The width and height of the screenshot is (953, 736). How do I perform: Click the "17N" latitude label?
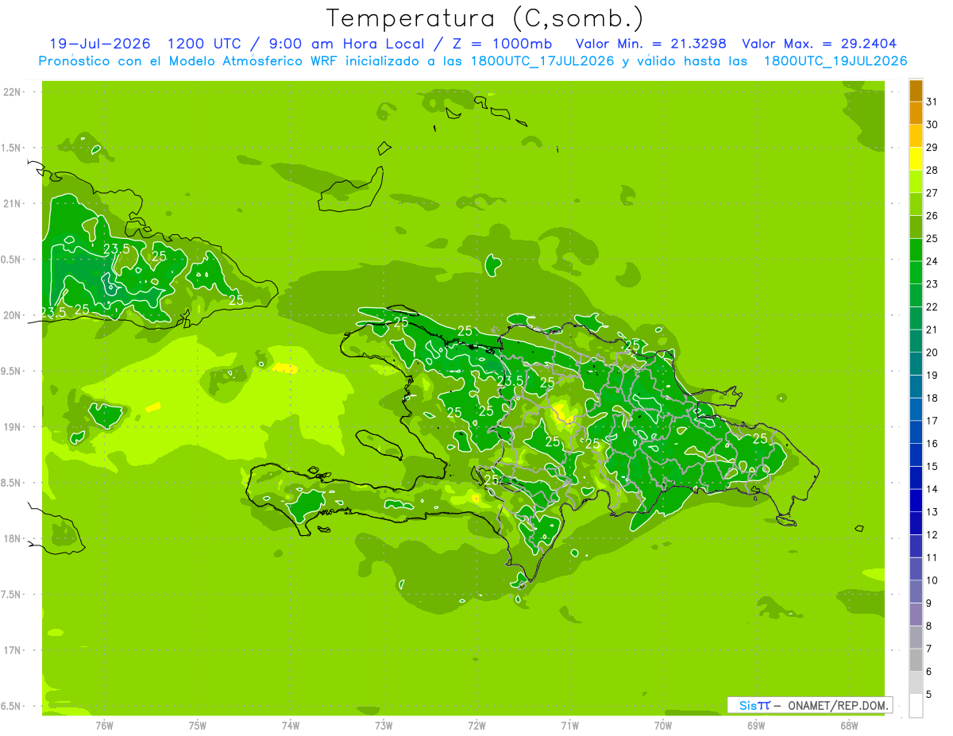[x=12, y=650]
